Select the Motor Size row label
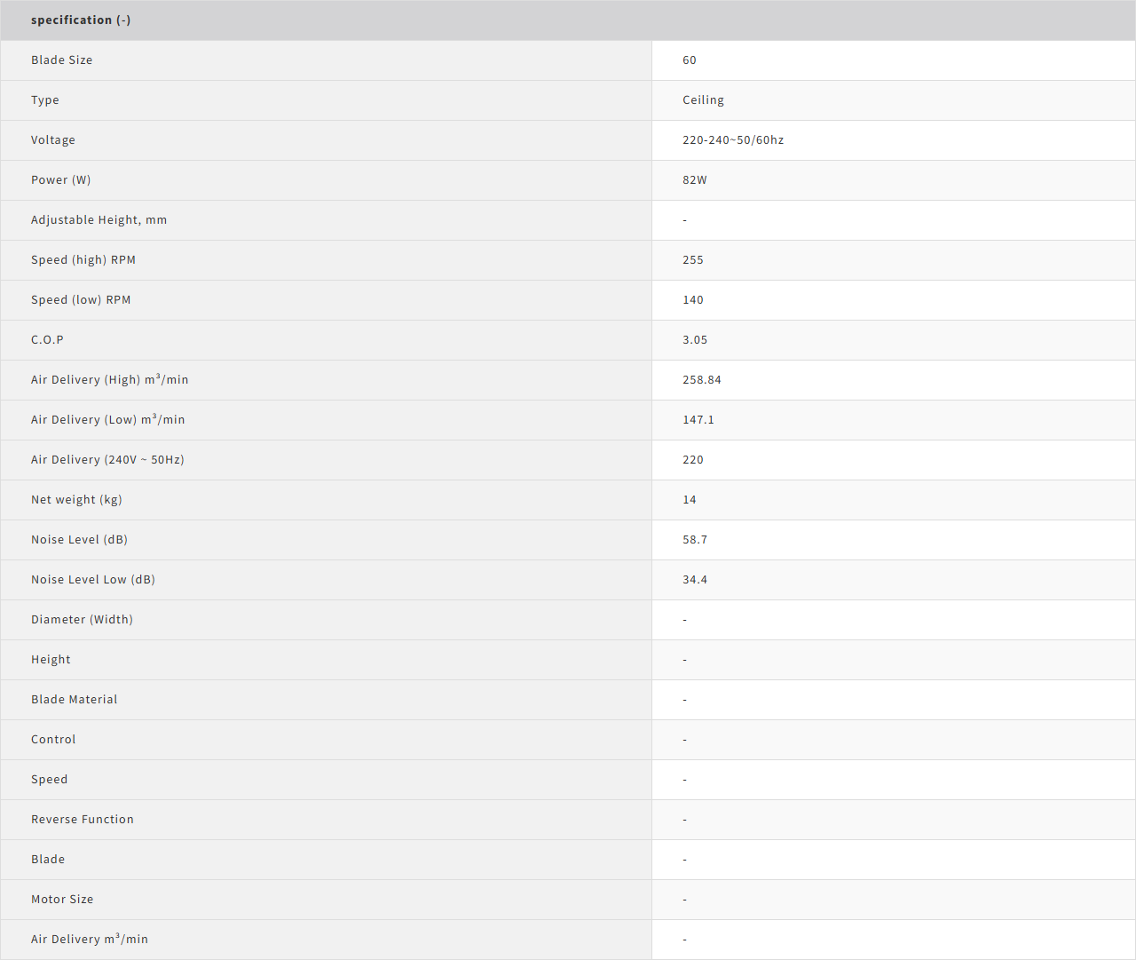This screenshot has height=960, width=1136. coord(62,900)
